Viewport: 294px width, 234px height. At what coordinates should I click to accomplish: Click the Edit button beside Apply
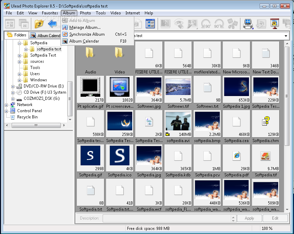[275, 218]
